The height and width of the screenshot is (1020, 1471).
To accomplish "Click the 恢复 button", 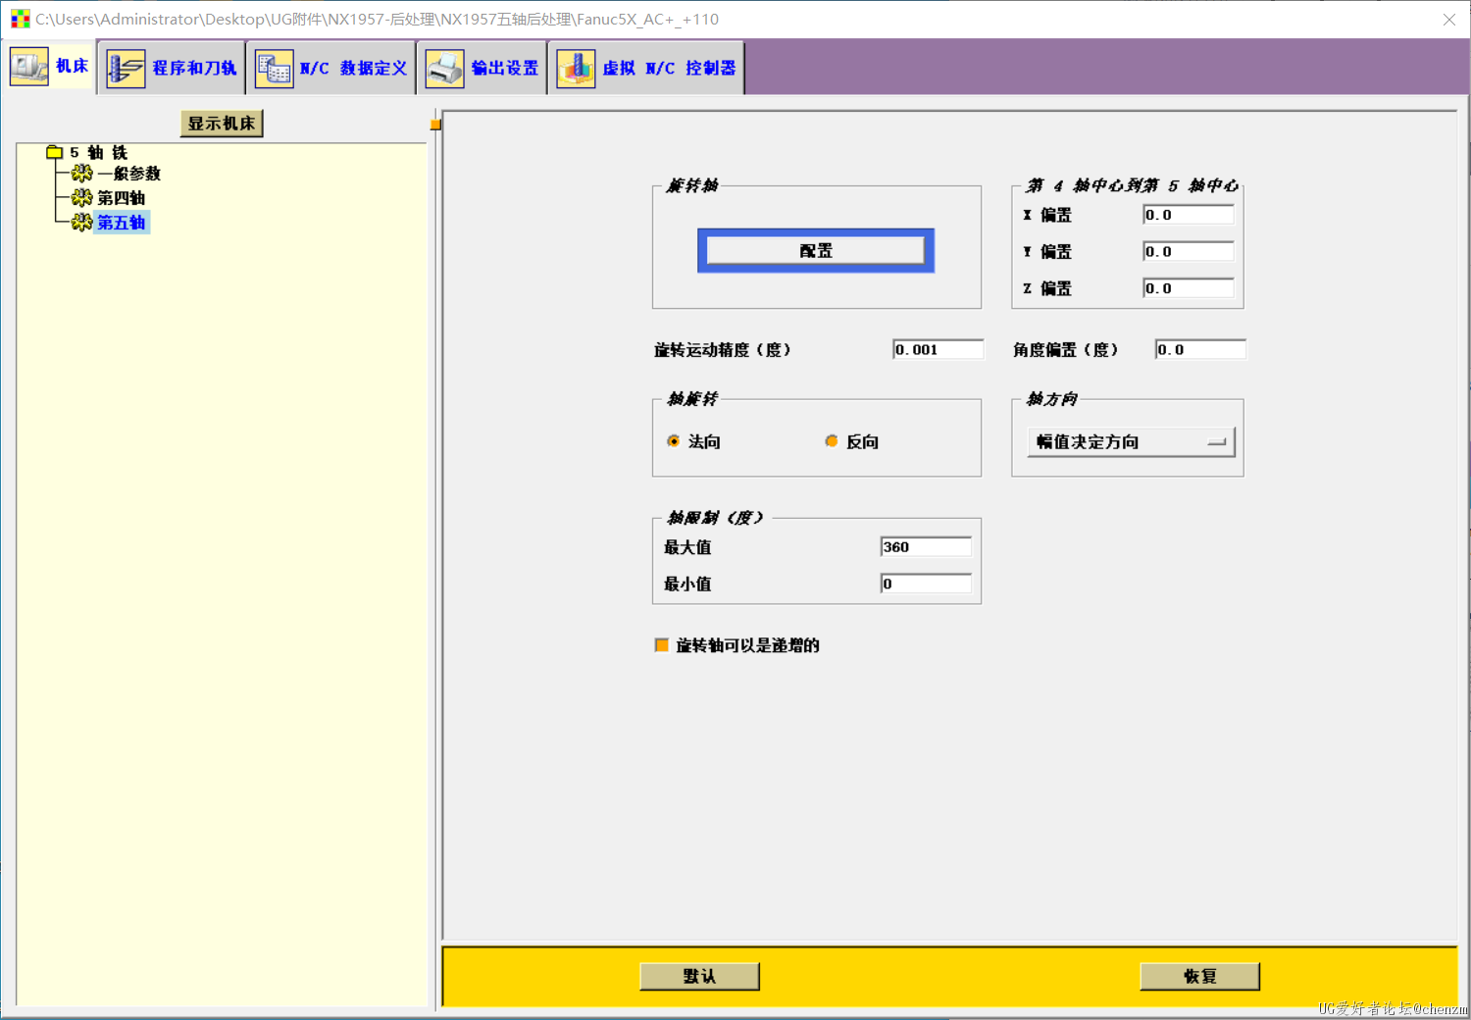I will [1199, 976].
